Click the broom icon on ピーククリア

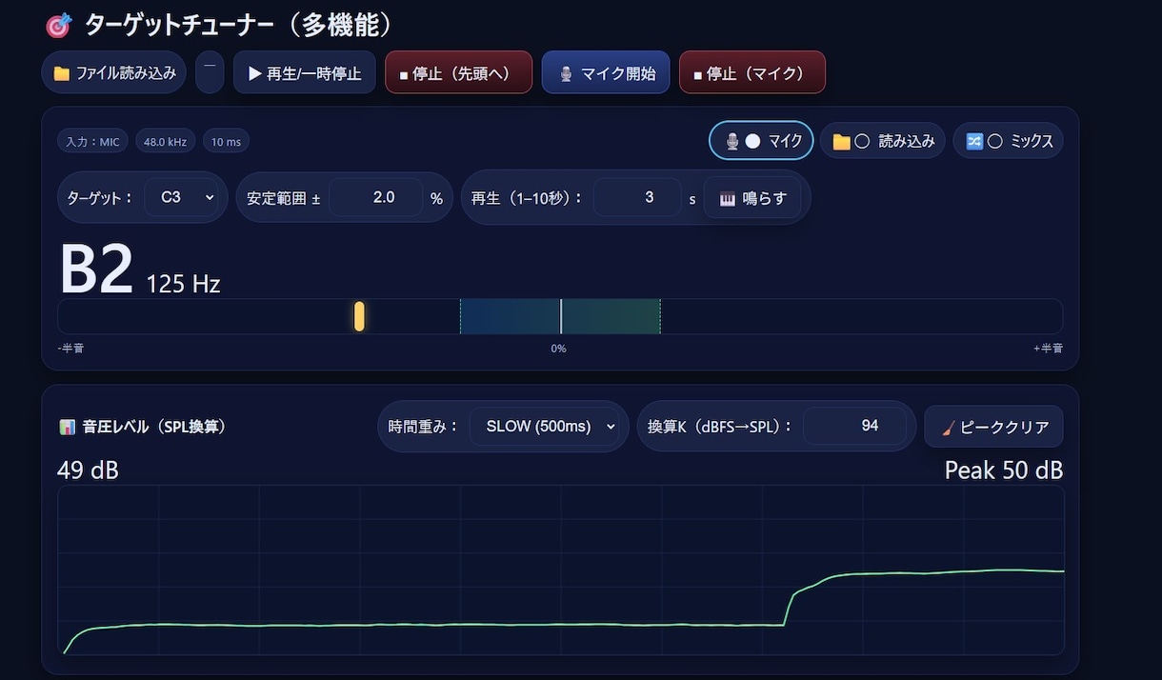(x=948, y=427)
